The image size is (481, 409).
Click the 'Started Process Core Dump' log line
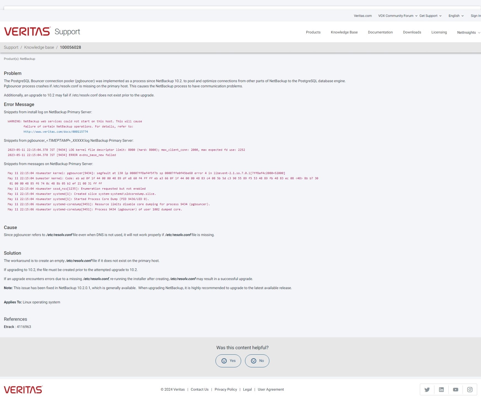click(78, 199)
